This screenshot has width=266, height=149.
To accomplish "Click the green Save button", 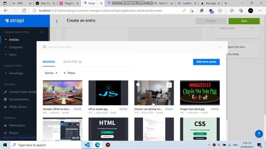I will [x=244, y=21].
